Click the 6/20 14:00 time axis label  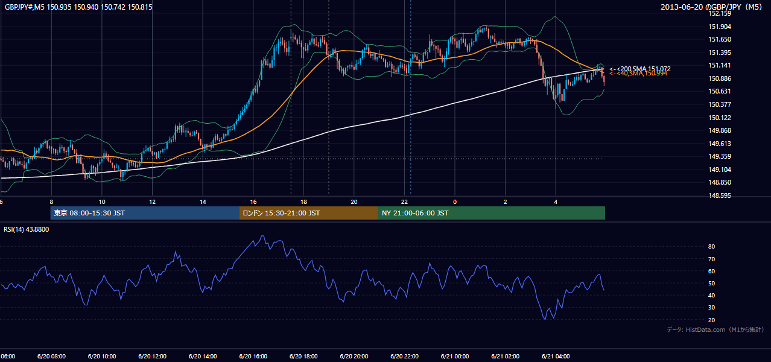click(x=203, y=357)
